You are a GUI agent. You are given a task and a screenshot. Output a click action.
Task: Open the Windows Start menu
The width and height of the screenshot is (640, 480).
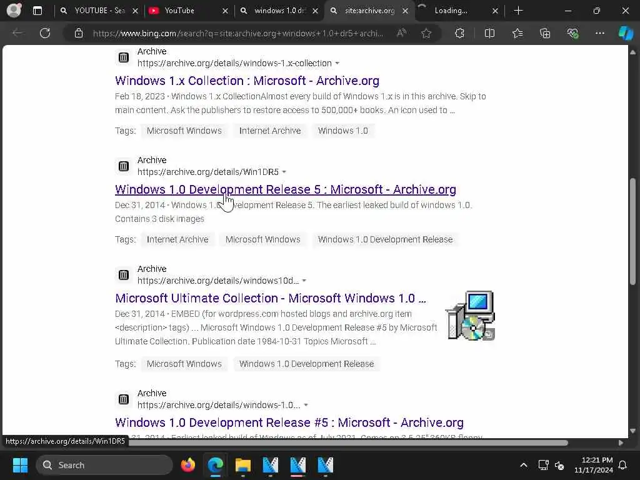(20, 465)
